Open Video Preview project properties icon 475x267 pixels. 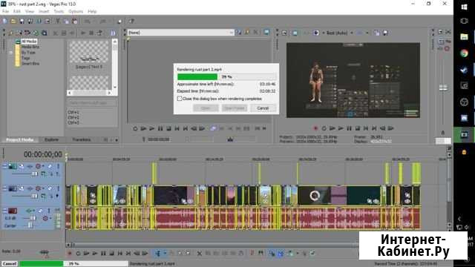[284, 33]
